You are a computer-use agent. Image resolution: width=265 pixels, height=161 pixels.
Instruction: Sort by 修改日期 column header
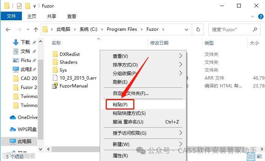pyautogui.click(x=159, y=43)
